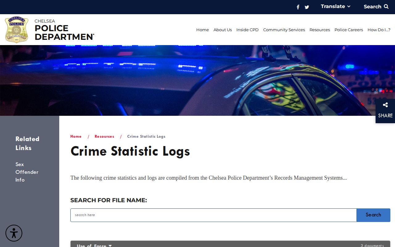The height and width of the screenshot is (247, 395).
Task: Open the How Do I...? menu
Action: [x=379, y=30]
